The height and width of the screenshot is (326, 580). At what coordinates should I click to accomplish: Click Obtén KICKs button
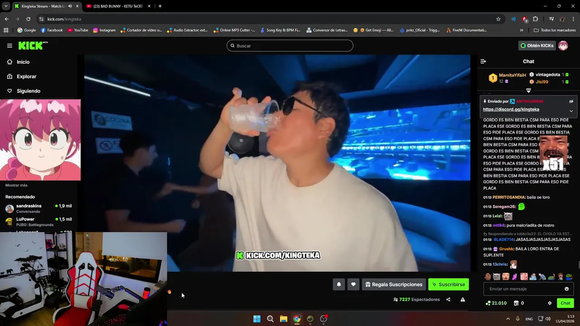coord(536,46)
